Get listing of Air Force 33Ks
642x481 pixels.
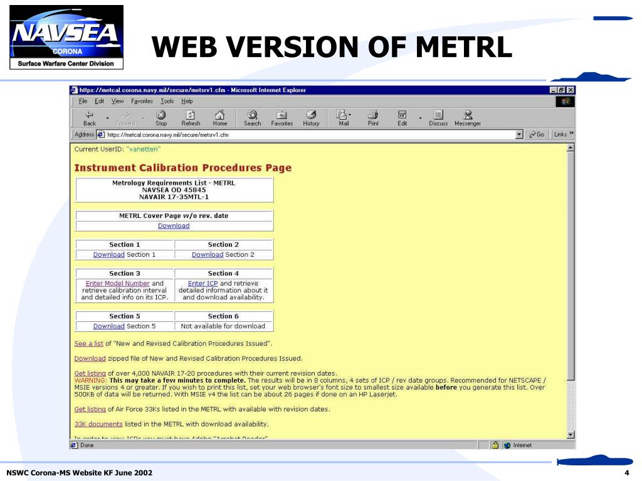pos(90,409)
